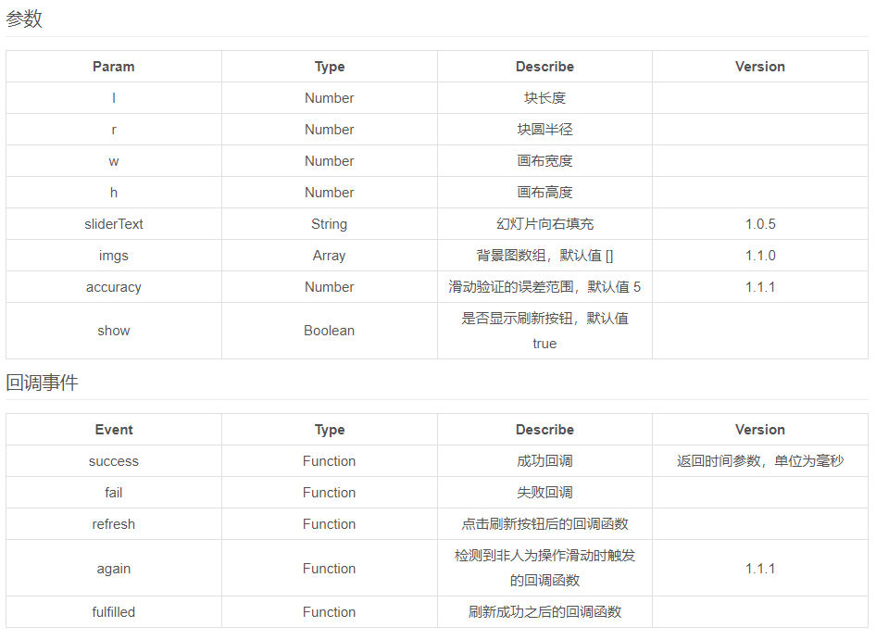Click the again event cell
Viewport: 876px width, 640px height.
click(114, 569)
